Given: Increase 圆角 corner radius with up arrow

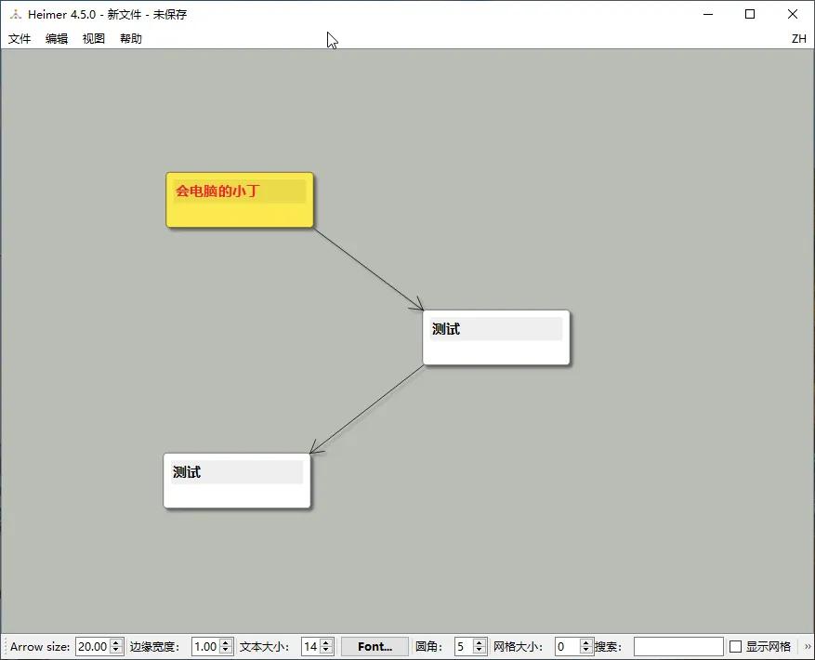Looking at the screenshot, I should (480, 642).
